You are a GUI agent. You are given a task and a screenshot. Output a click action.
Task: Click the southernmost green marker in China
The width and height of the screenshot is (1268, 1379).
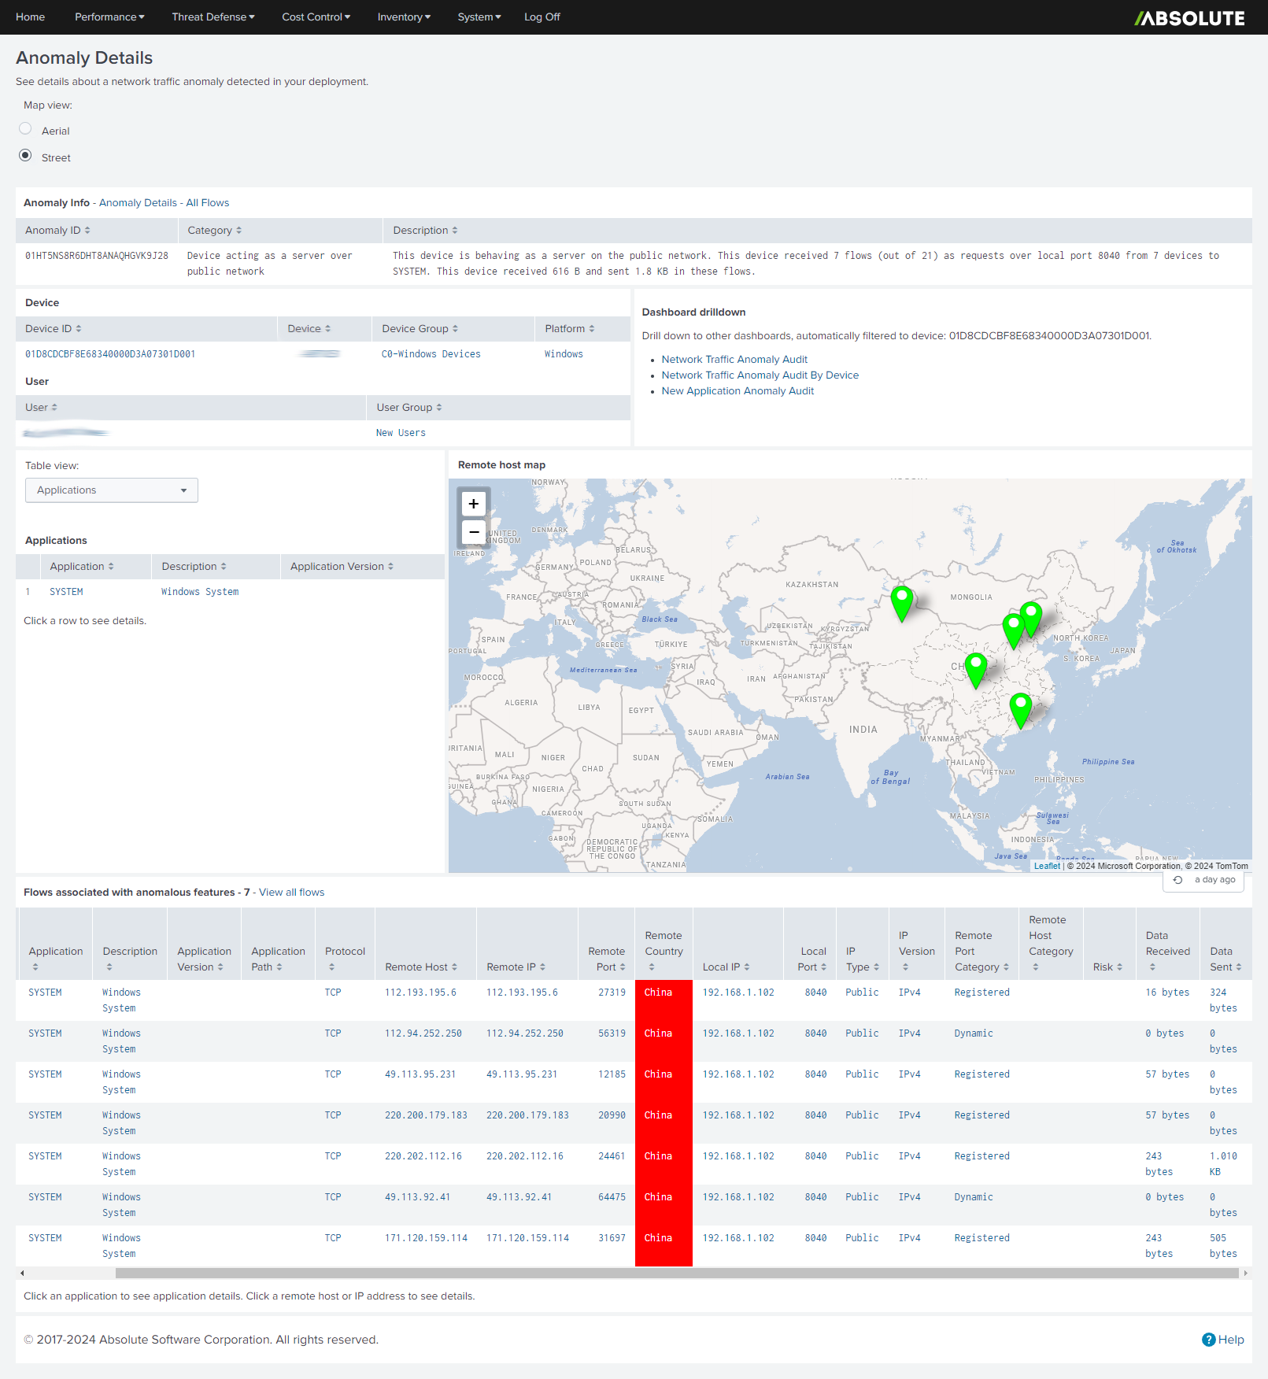1021,711
